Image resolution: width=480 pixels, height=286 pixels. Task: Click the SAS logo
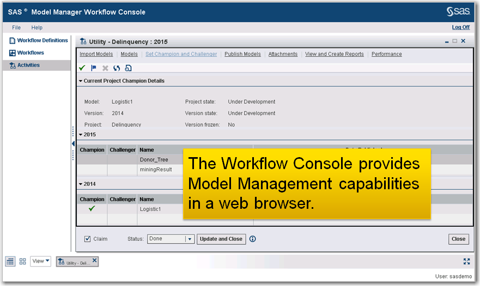458,11
